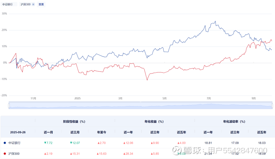Click the 20% y-axis label

[4, 30]
